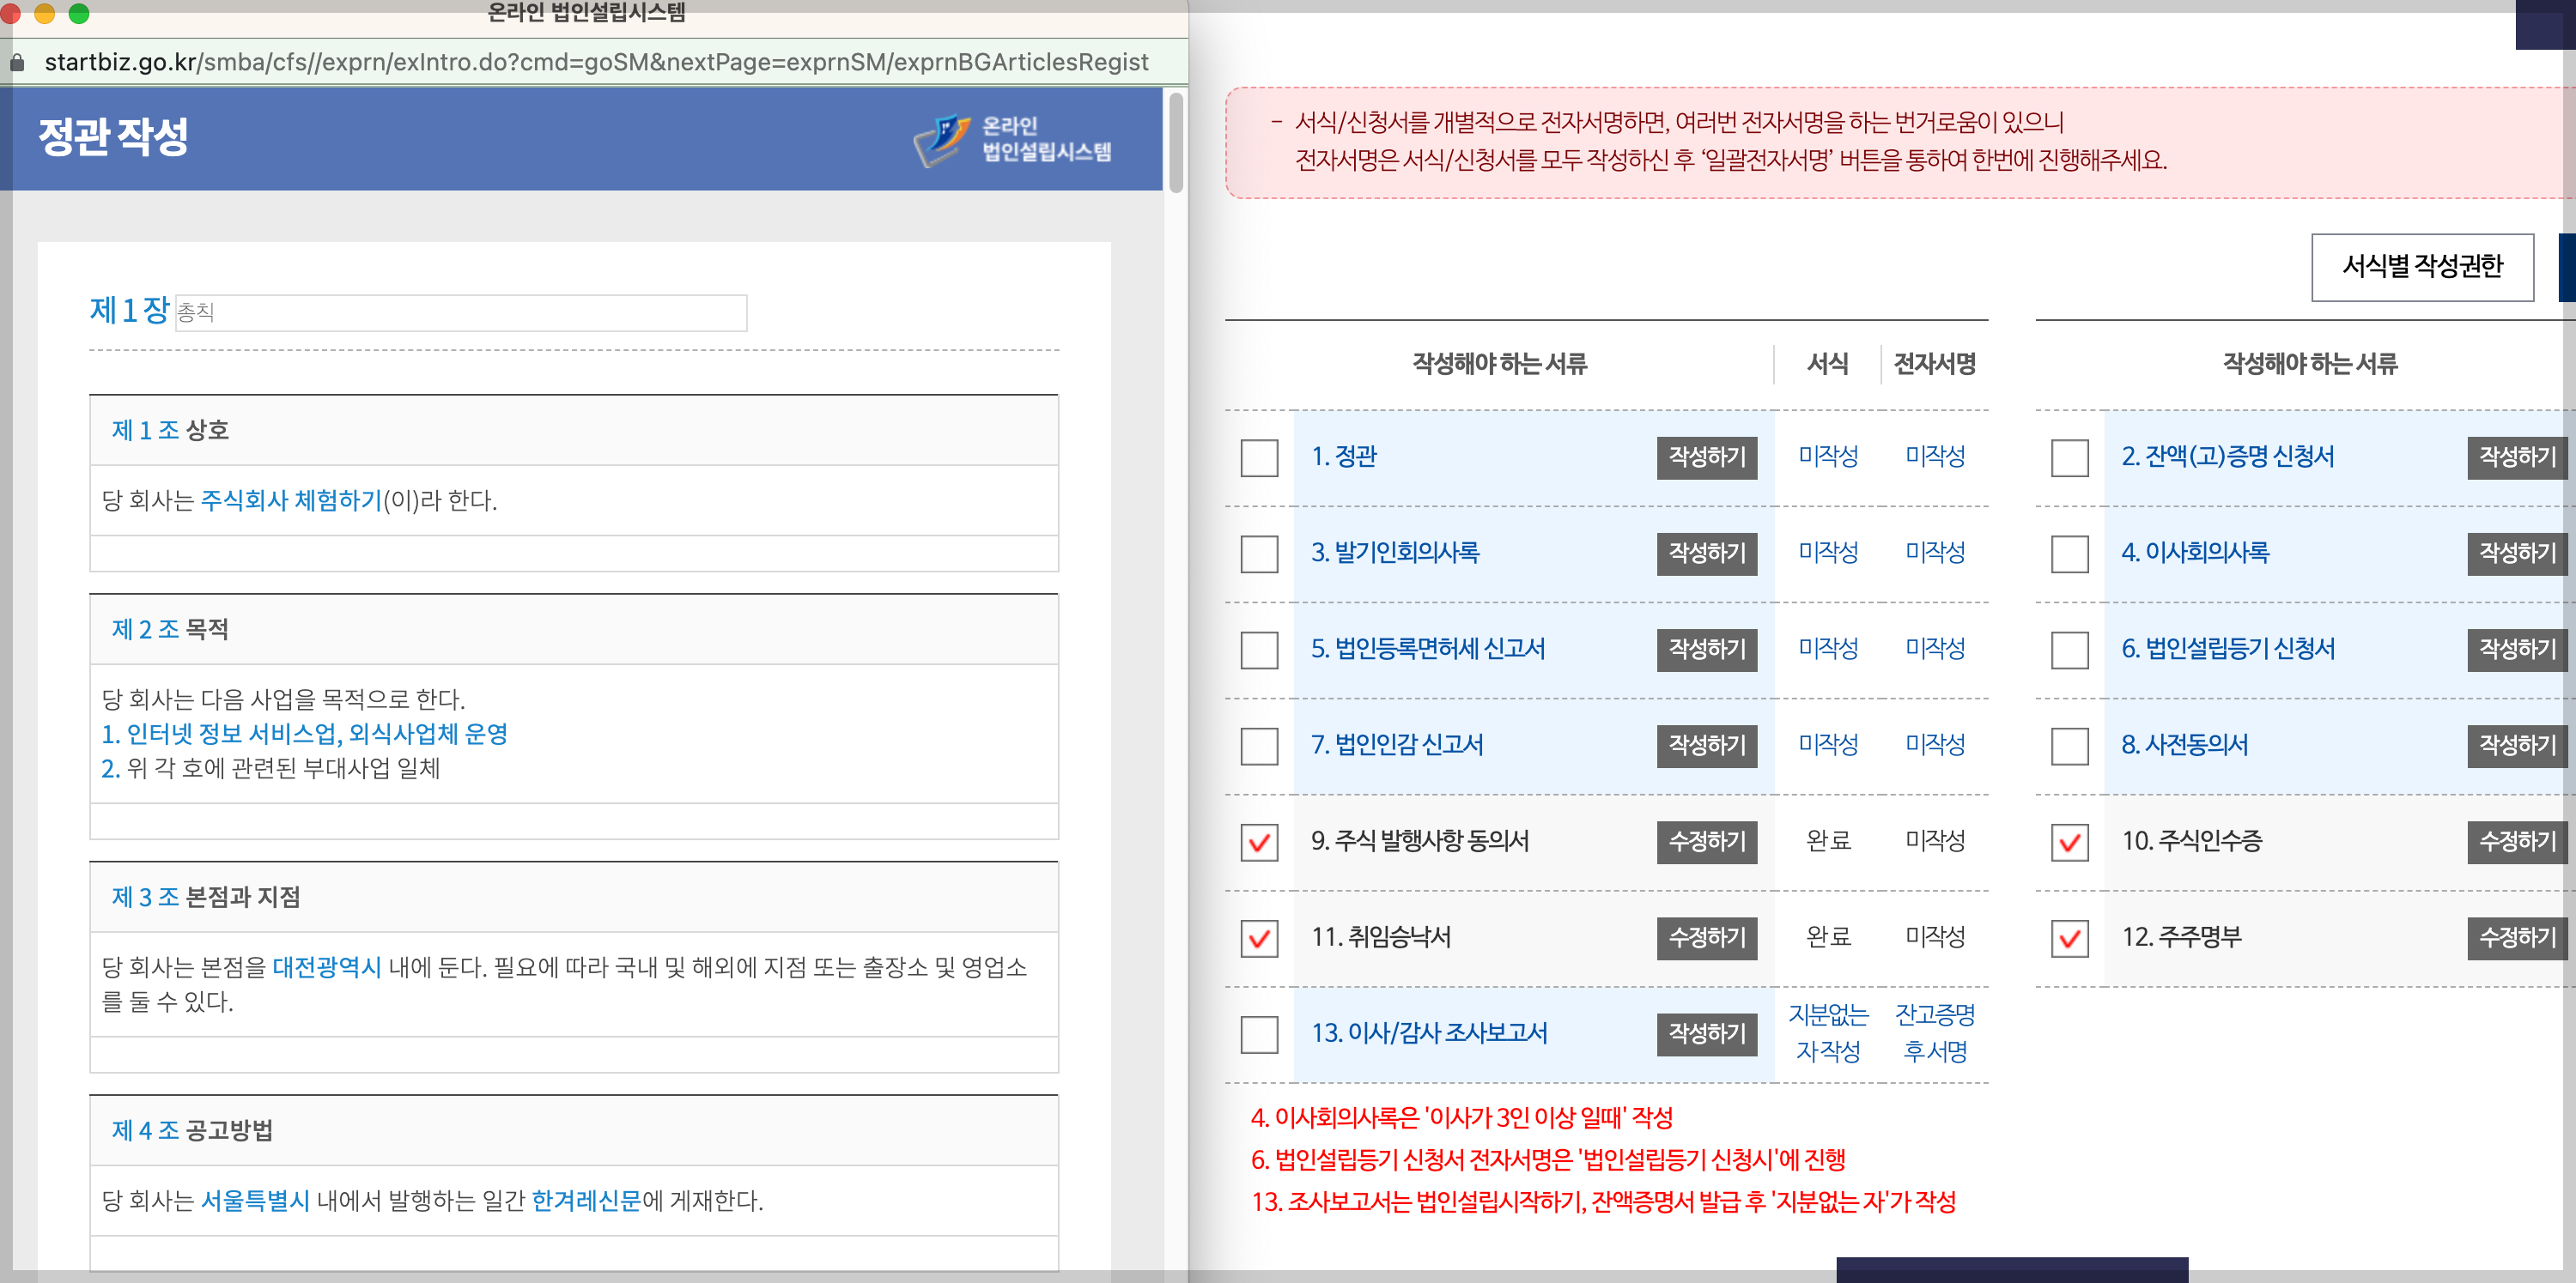Screen dimensions: 2576x1283
Task: Select the 대전광역시 head office location
Action: [x=326, y=967]
